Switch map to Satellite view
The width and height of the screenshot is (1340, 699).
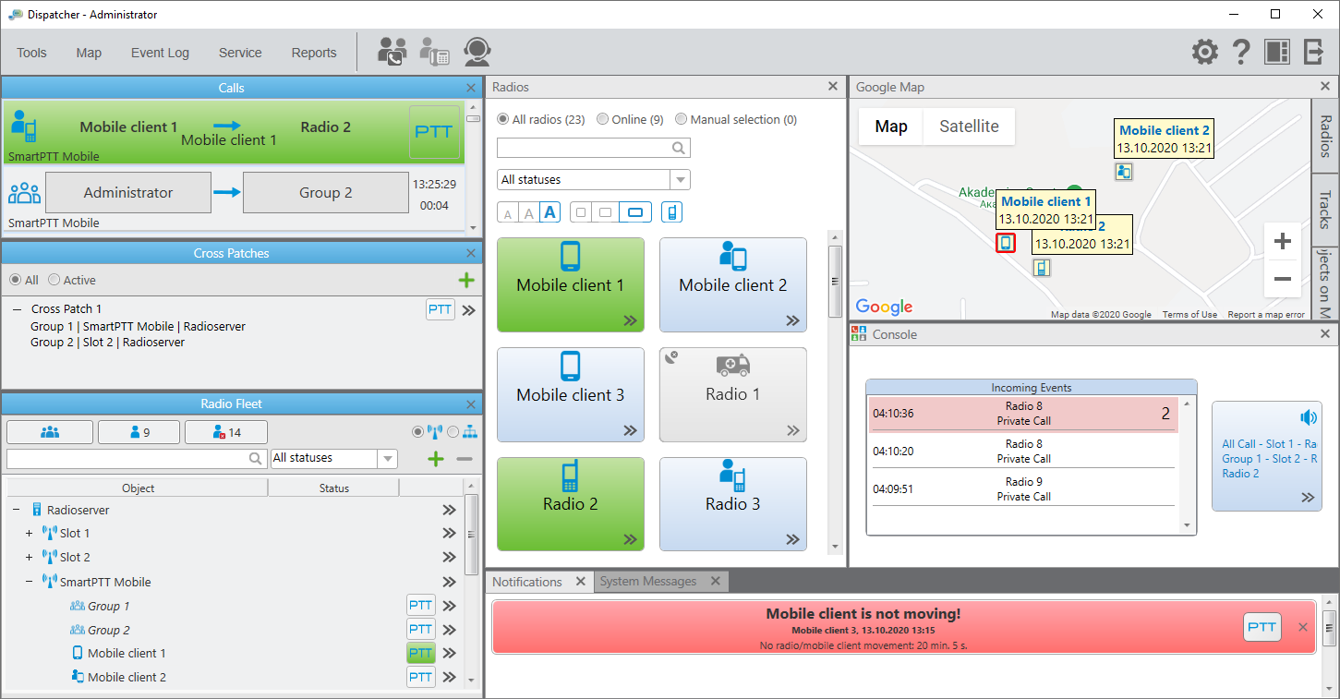(x=969, y=127)
